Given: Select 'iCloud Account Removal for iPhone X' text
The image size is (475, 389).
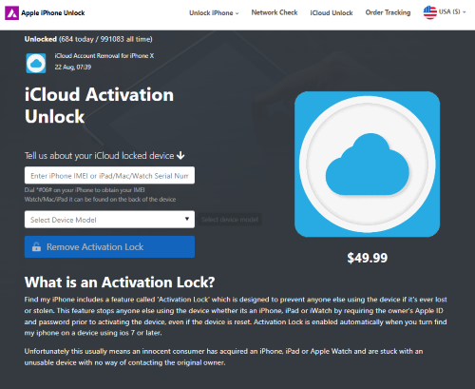Looking at the screenshot, I should point(104,56).
